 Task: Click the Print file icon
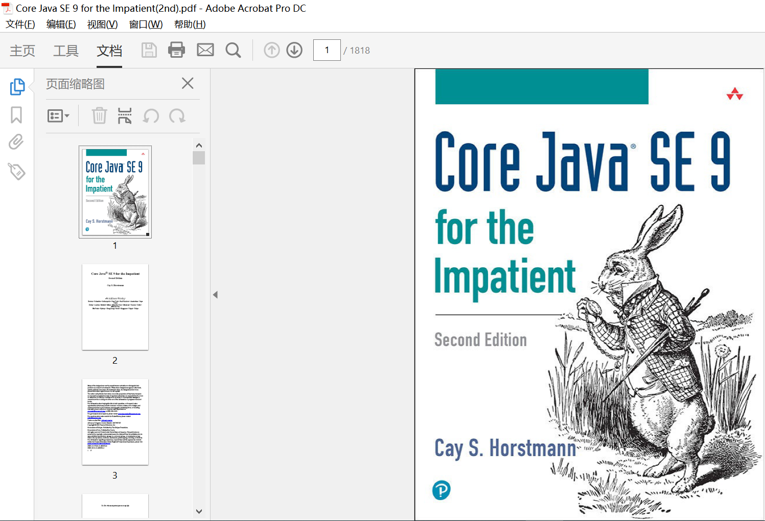(x=176, y=50)
